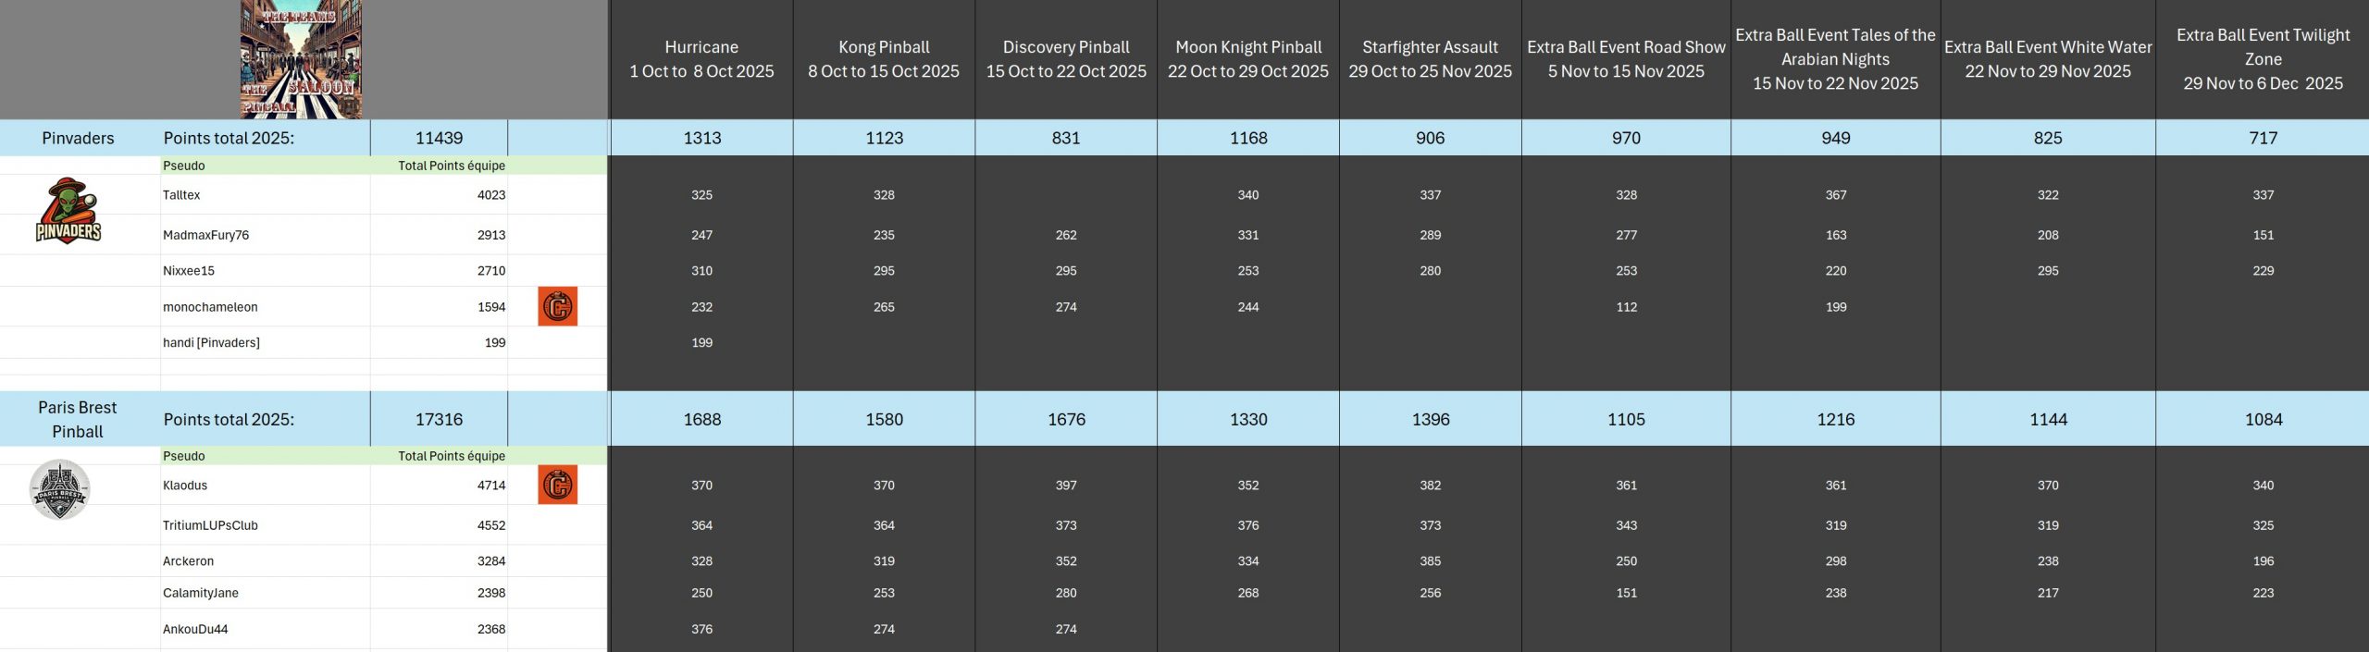Select the Kong Pinball column header
The width and height of the screenshot is (2369, 652).
(884, 59)
